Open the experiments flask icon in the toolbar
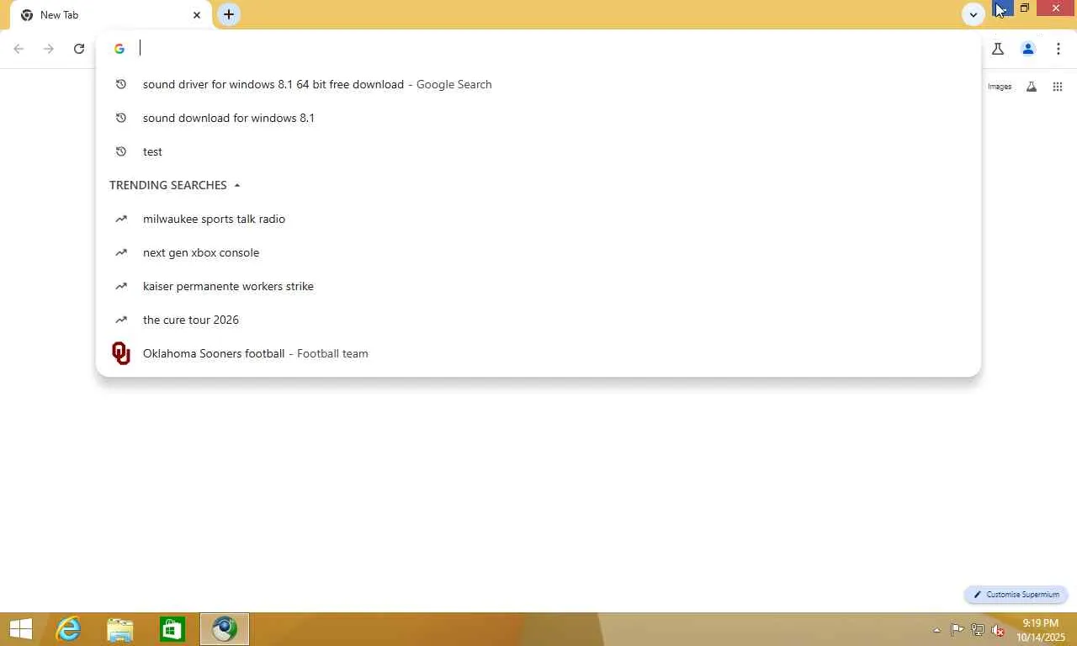The height and width of the screenshot is (646, 1077). click(998, 49)
